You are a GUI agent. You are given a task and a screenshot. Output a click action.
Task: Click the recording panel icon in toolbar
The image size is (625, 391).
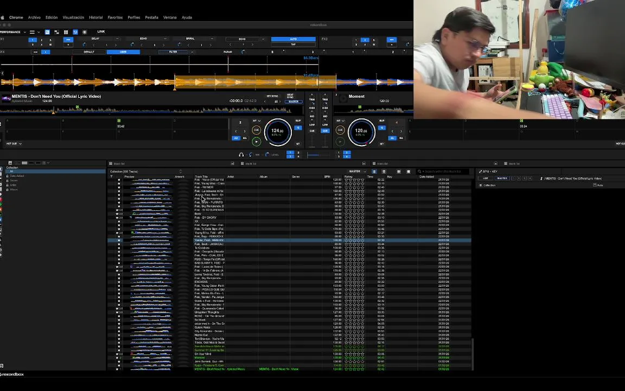85,32
